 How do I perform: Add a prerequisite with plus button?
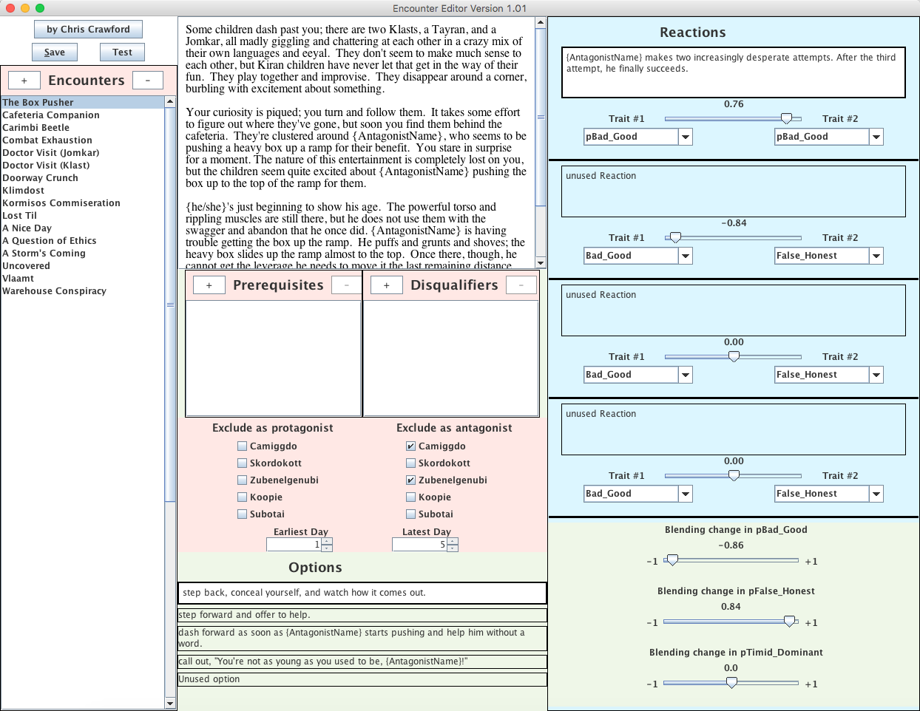click(x=209, y=285)
